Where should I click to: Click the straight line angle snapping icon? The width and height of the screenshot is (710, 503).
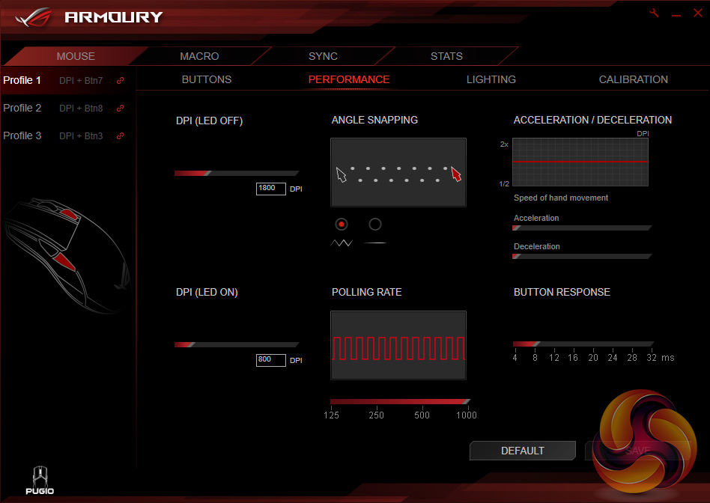coord(375,243)
